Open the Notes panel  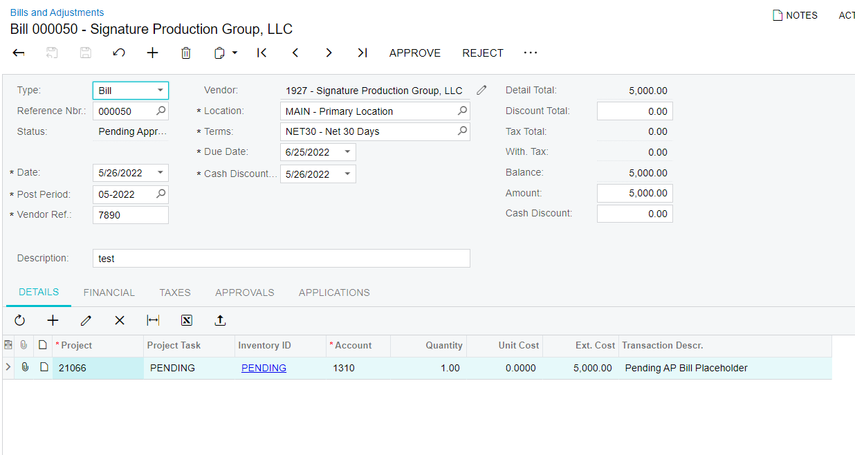[x=795, y=15]
